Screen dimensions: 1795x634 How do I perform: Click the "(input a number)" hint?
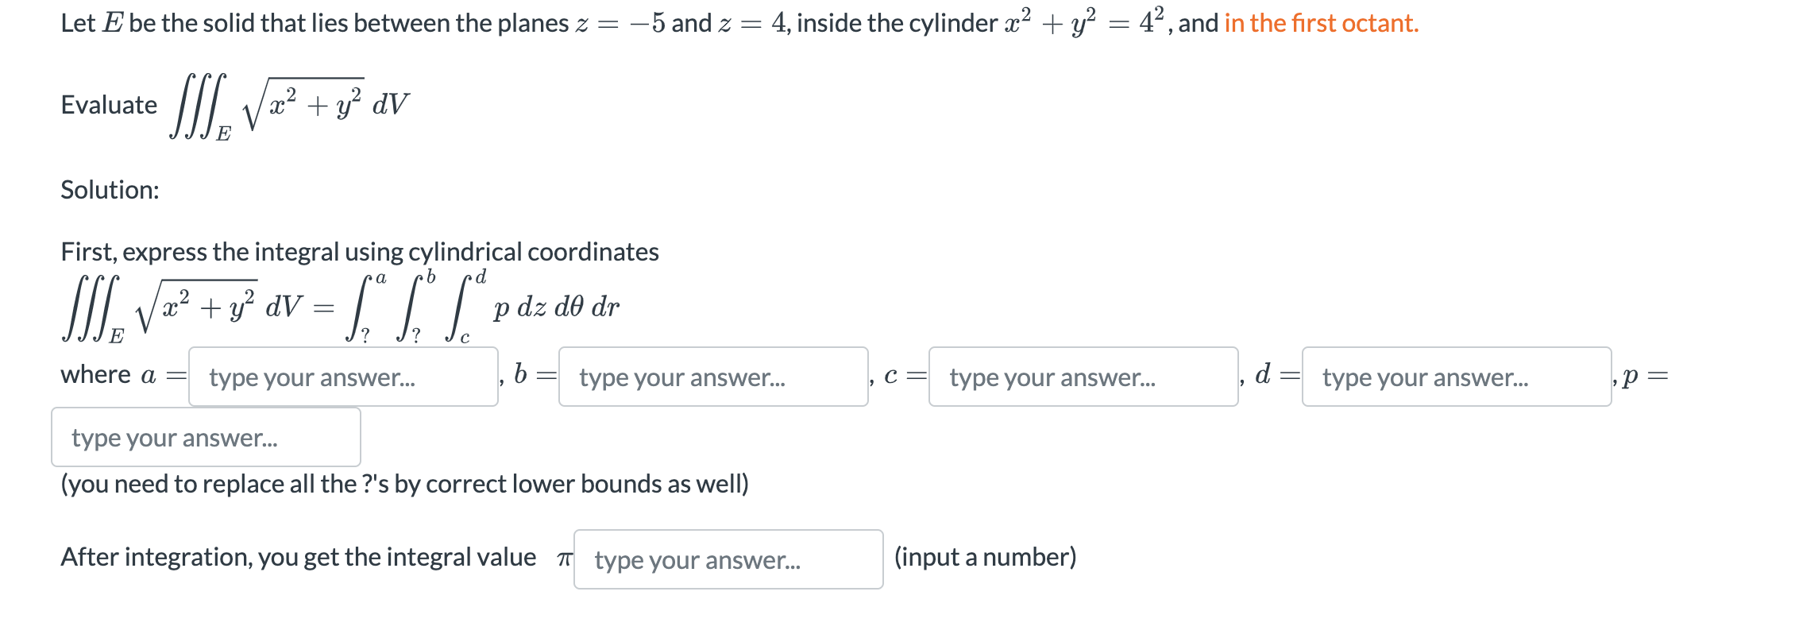(985, 557)
